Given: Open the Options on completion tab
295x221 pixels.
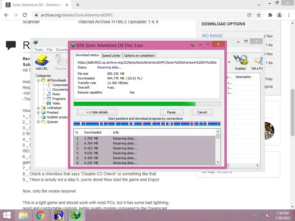Looking at the screenshot, I should (139, 56).
